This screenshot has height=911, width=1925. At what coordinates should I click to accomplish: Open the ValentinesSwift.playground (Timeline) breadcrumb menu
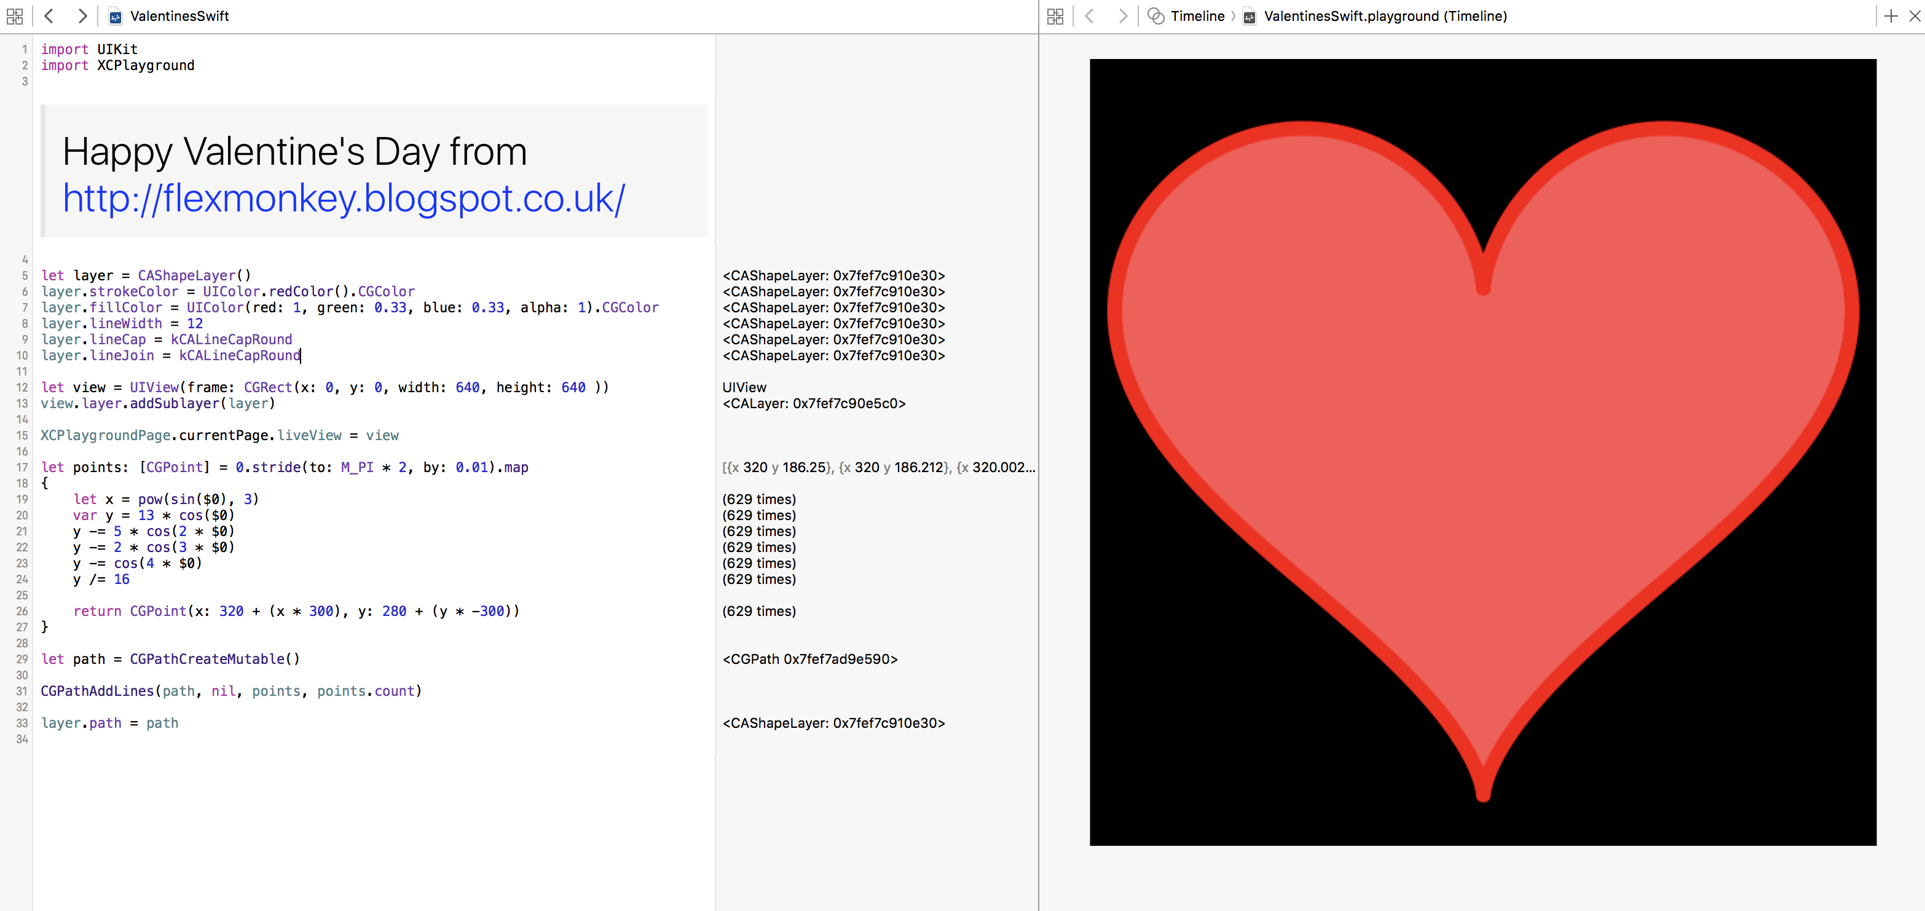[x=1385, y=16]
